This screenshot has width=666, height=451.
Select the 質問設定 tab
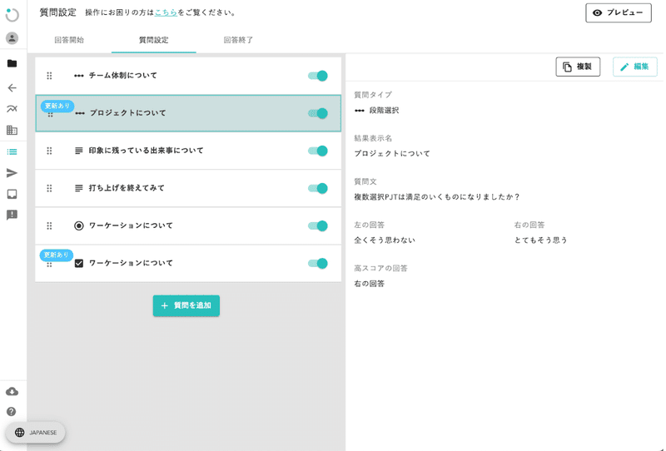point(154,40)
